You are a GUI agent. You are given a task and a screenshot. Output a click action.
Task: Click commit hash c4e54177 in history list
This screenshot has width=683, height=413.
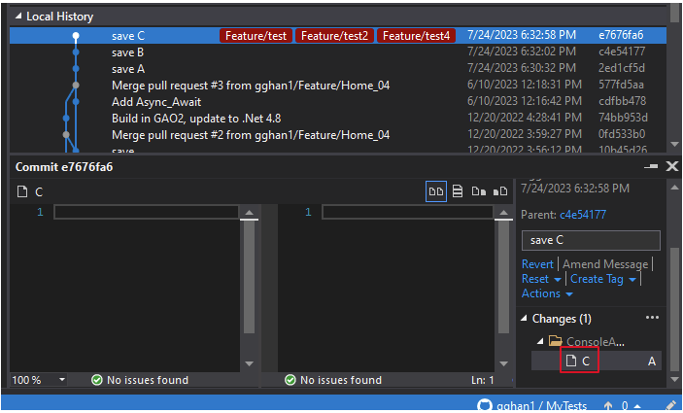[622, 52]
